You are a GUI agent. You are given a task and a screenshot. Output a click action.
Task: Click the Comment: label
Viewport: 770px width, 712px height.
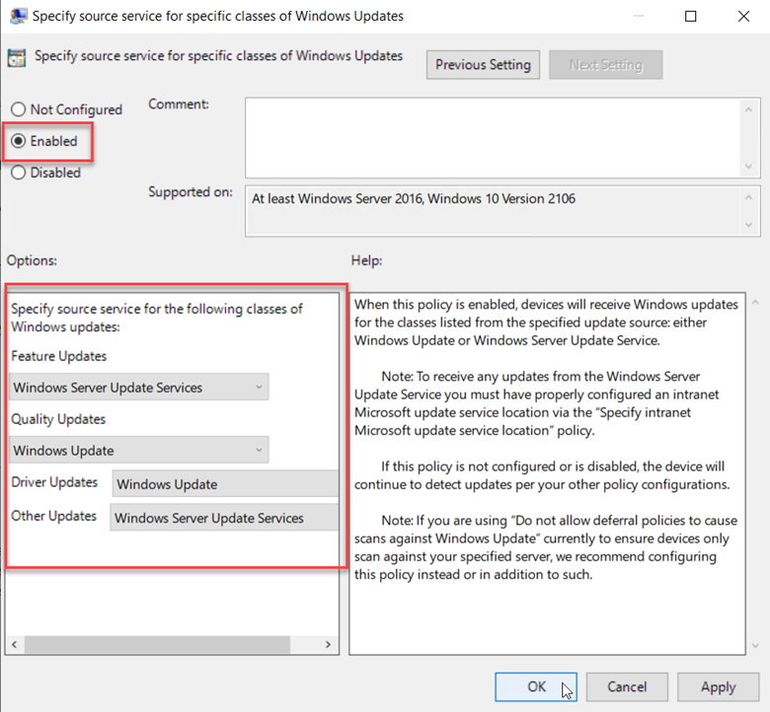179,104
